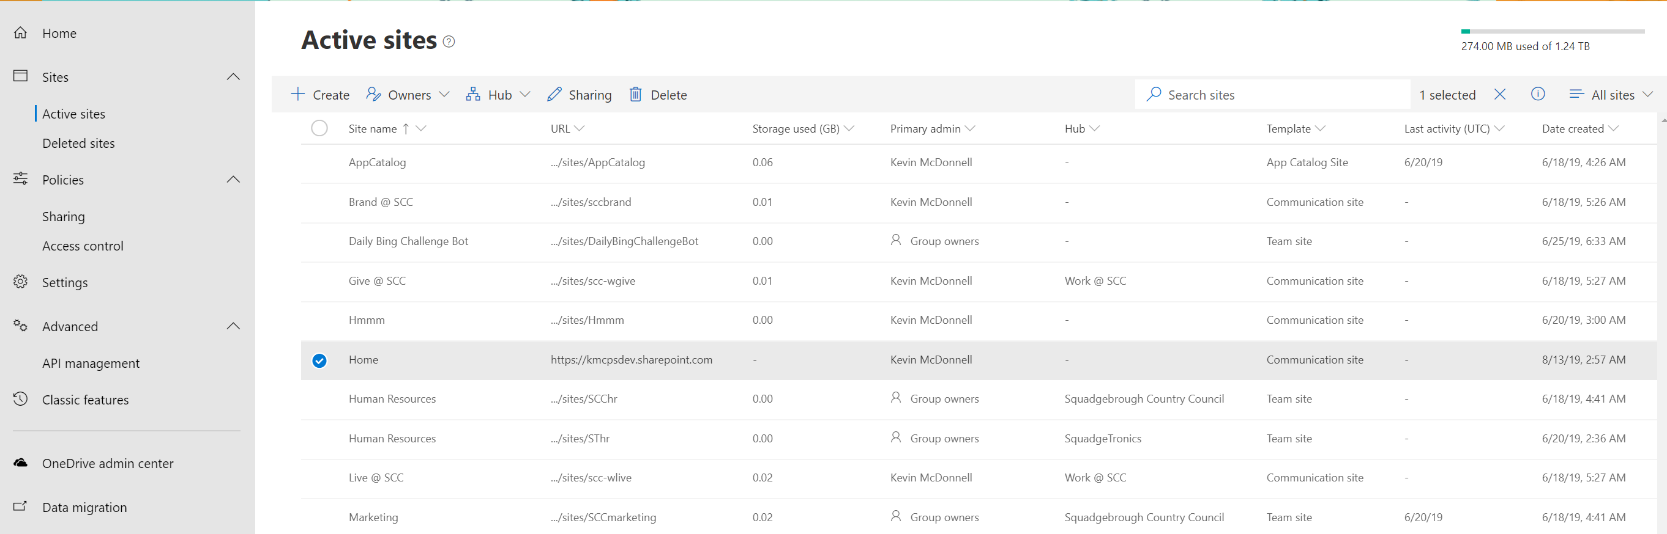Click the Settings gear icon in sidebar
The height and width of the screenshot is (534, 1667).
(21, 282)
